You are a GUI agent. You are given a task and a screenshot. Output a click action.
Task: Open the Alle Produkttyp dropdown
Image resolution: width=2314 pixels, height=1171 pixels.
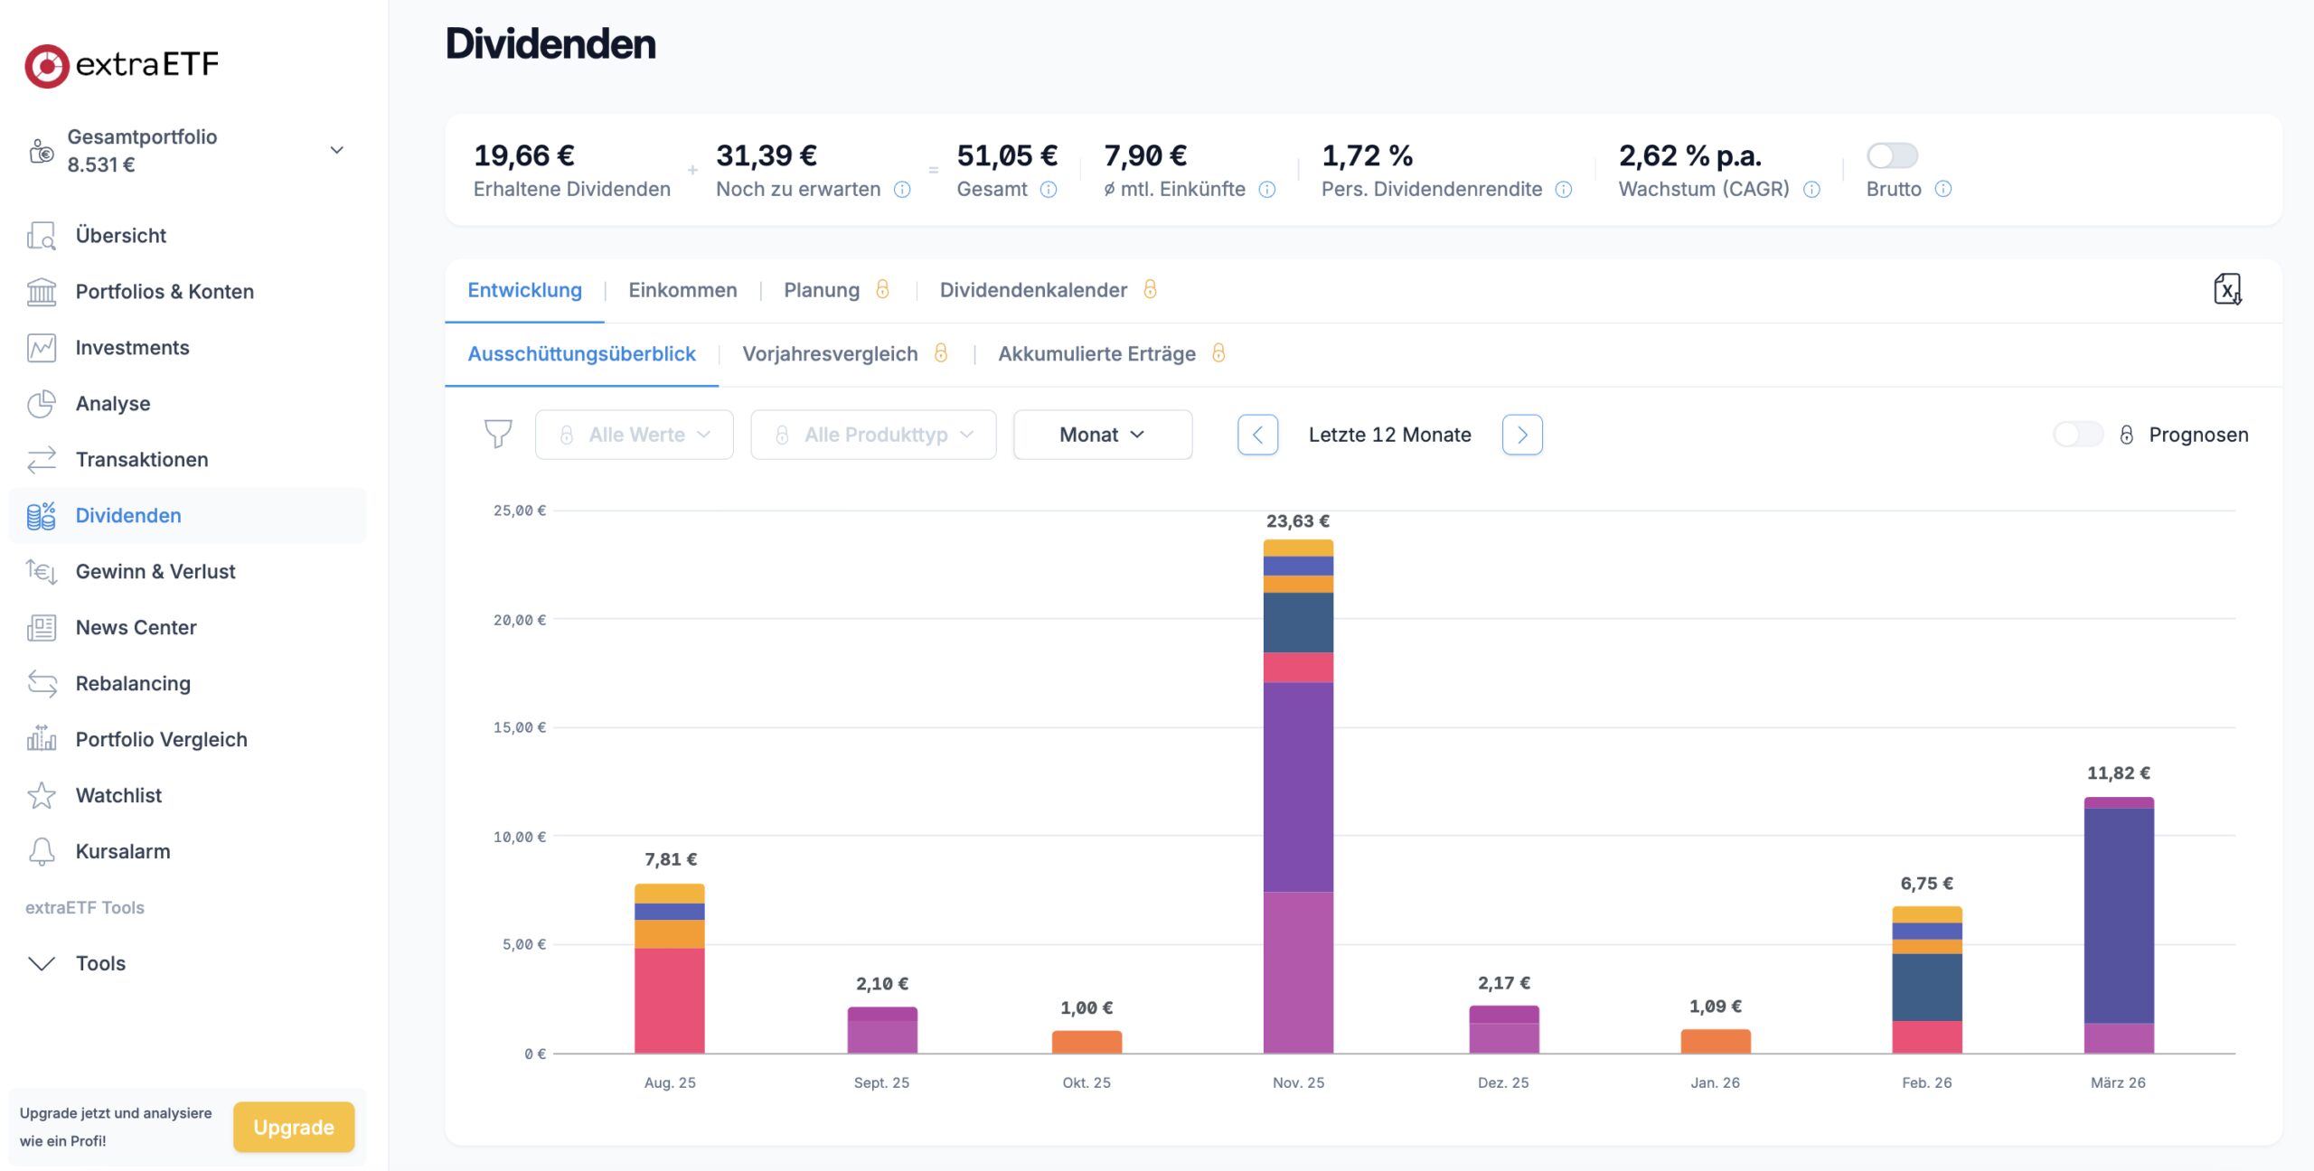[x=873, y=435]
